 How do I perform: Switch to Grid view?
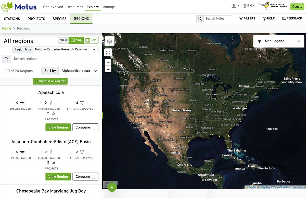91,40
